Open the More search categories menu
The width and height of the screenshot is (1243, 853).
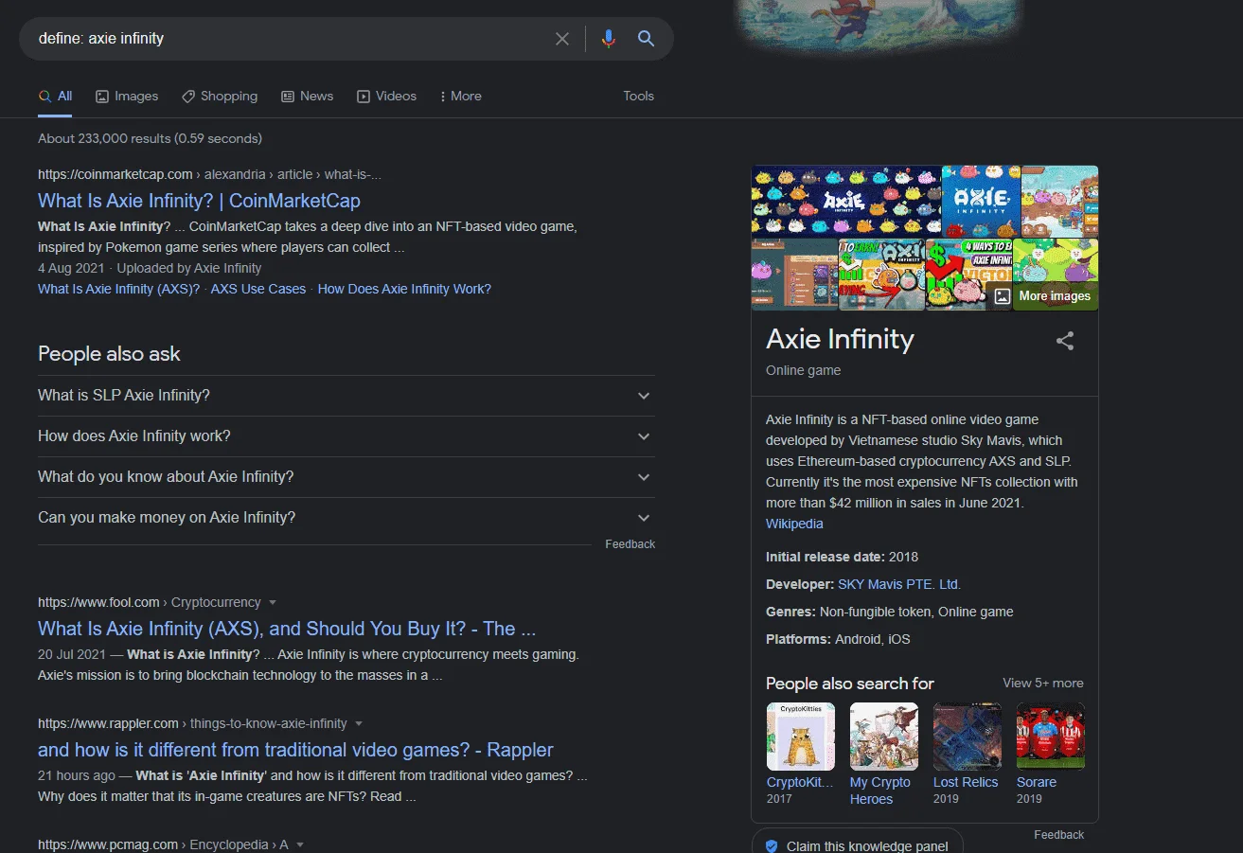[460, 97]
